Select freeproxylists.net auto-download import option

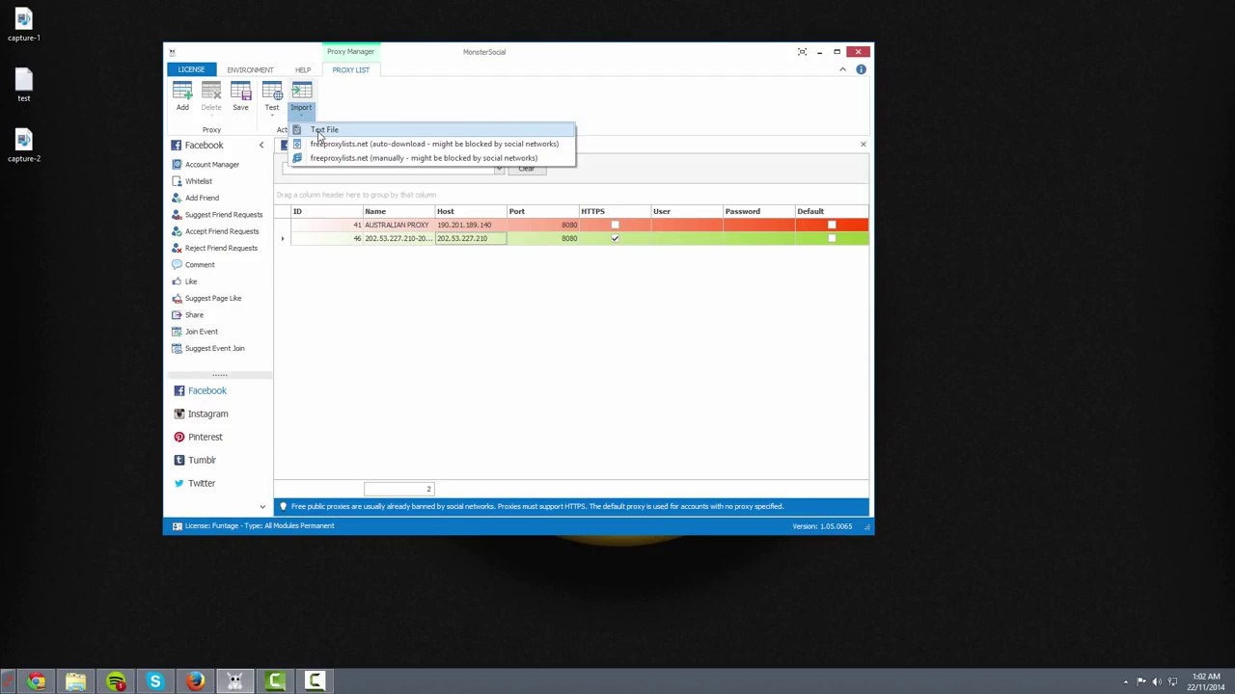tap(434, 144)
